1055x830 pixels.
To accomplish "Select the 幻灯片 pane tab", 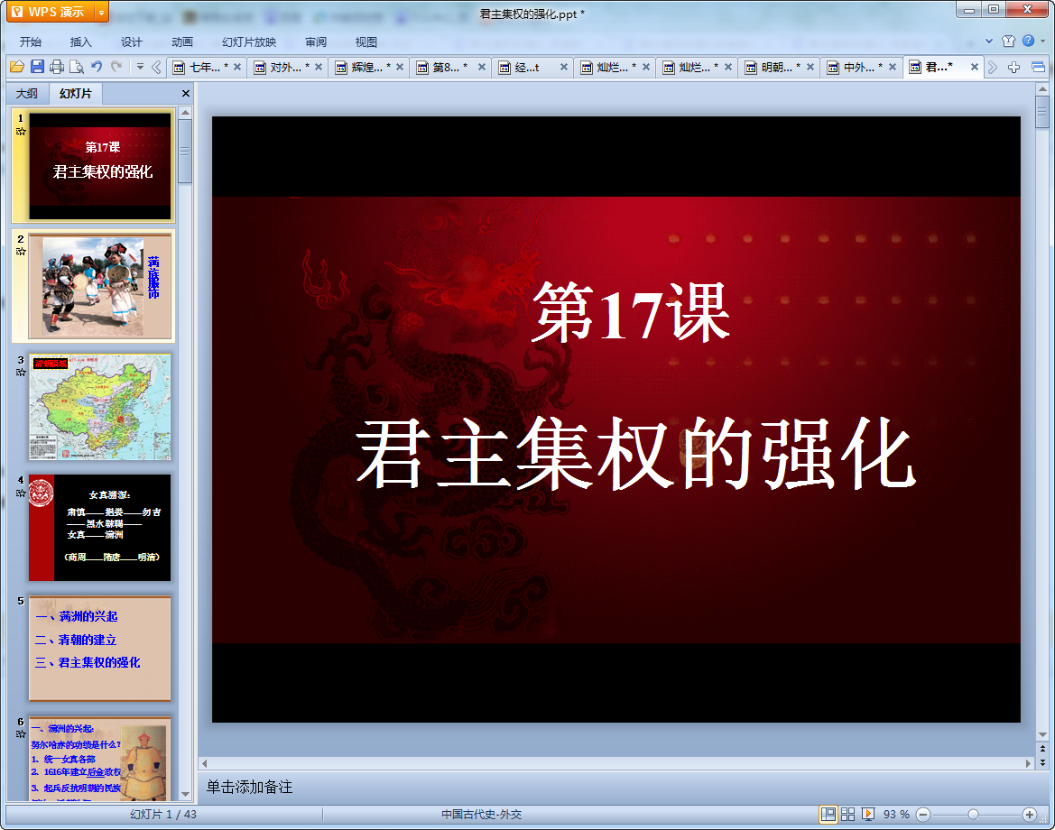I will point(76,94).
